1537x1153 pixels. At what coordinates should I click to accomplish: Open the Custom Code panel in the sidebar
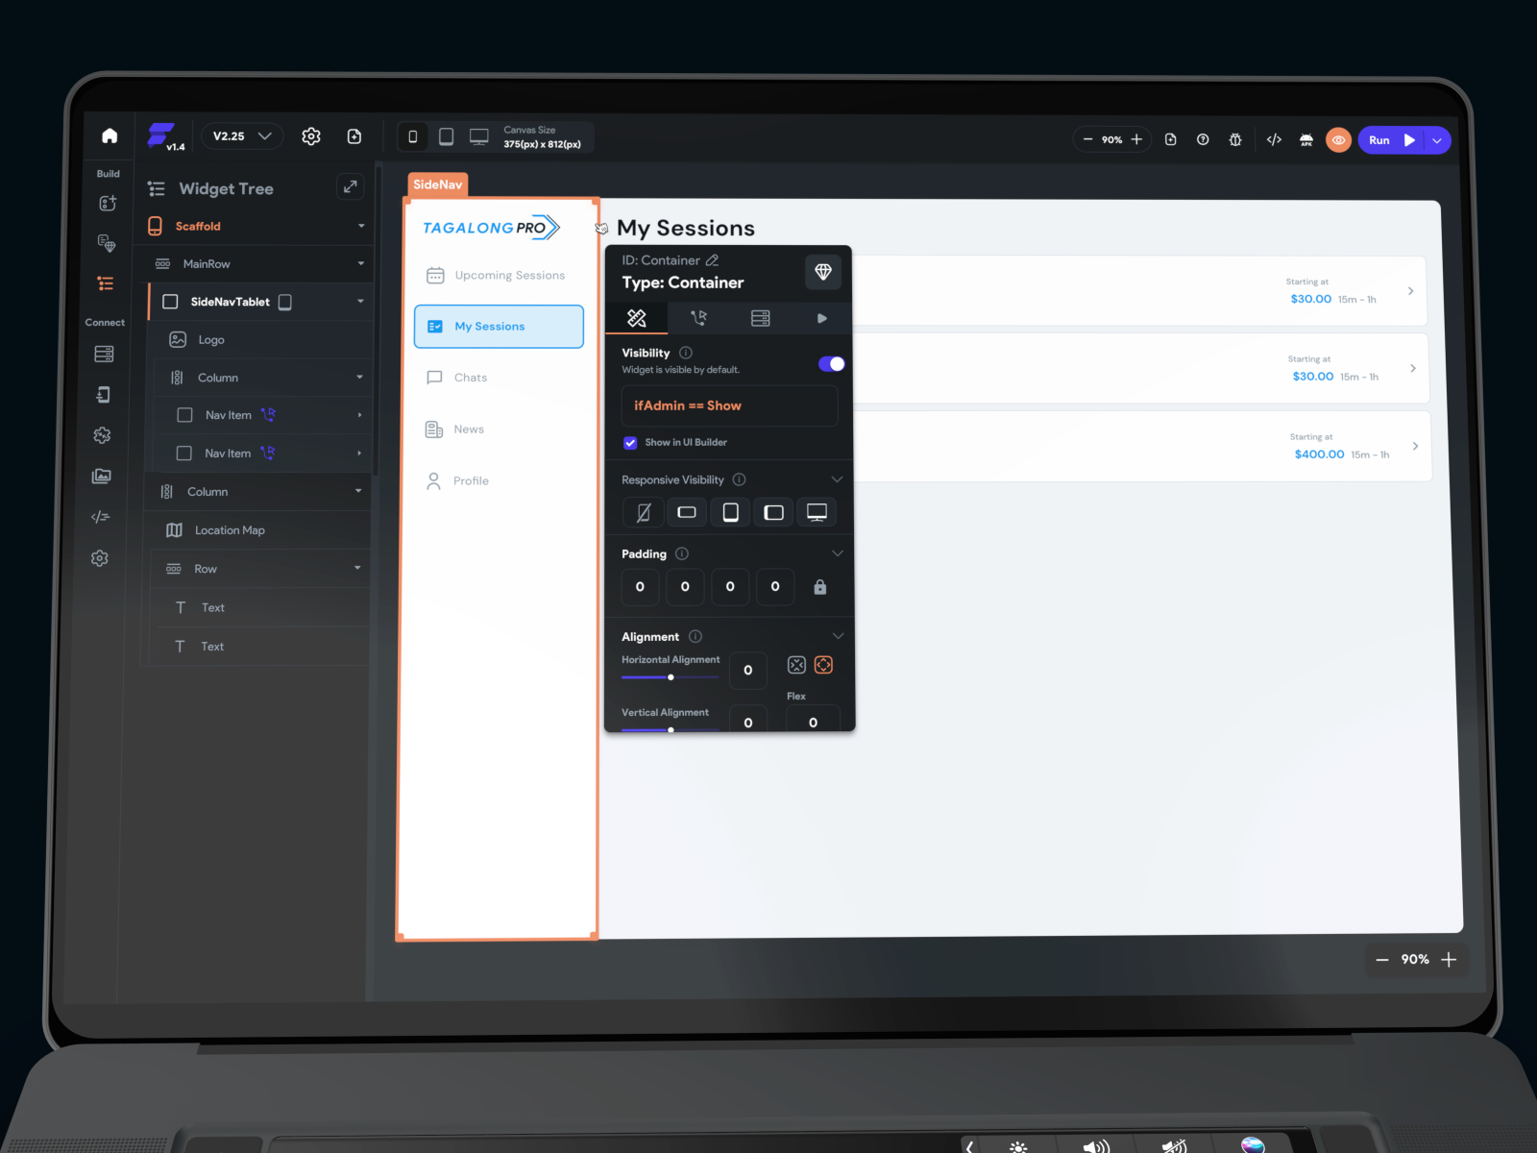point(101,517)
